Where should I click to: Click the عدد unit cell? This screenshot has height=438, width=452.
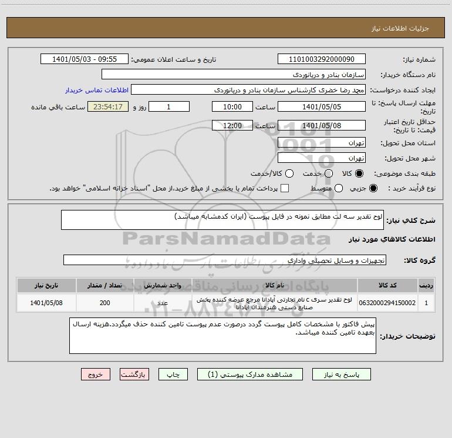[x=163, y=303]
